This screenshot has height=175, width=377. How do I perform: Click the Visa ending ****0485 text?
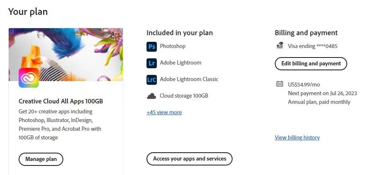tap(312, 46)
